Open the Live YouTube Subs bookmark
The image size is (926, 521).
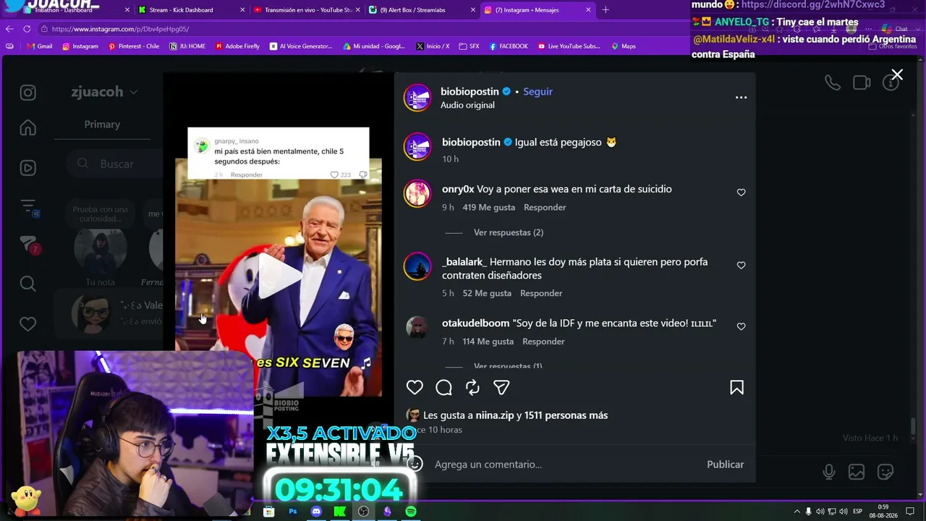point(569,46)
